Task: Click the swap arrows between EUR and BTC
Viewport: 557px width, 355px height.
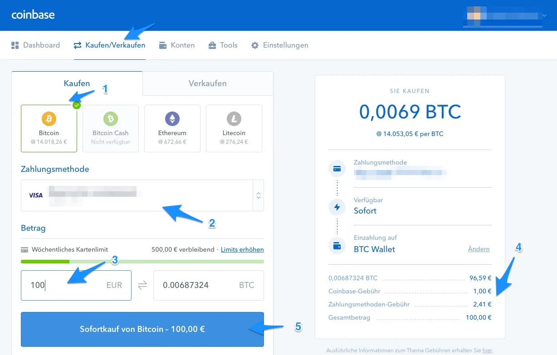Action: pos(142,285)
